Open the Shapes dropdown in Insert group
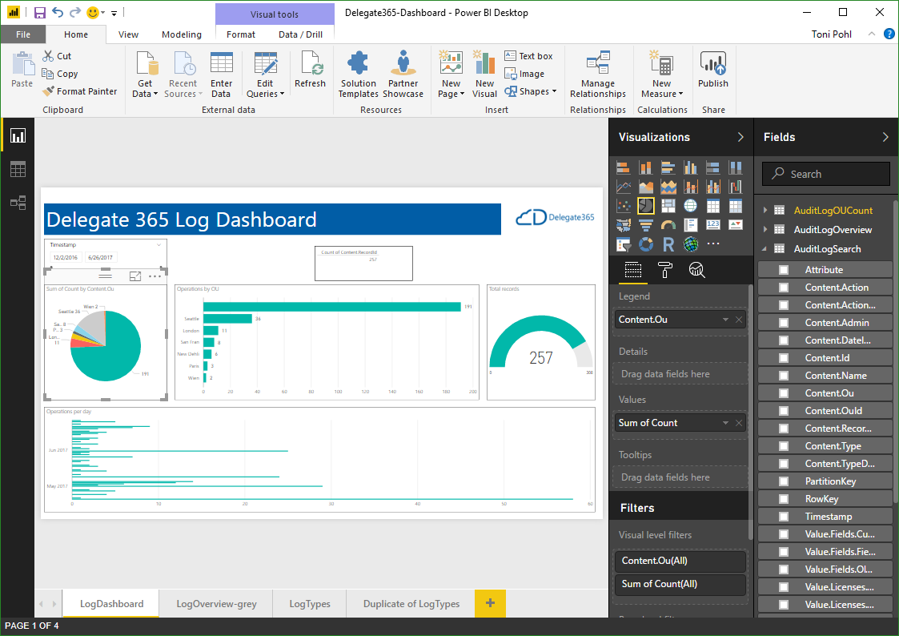The height and width of the screenshot is (636, 899). click(555, 92)
